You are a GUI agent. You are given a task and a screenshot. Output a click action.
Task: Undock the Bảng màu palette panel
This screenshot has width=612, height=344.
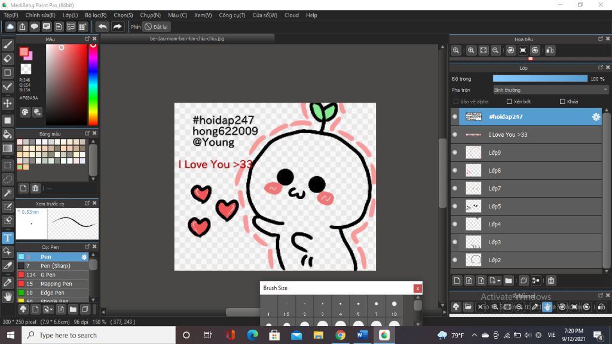(x=87, y=133)
